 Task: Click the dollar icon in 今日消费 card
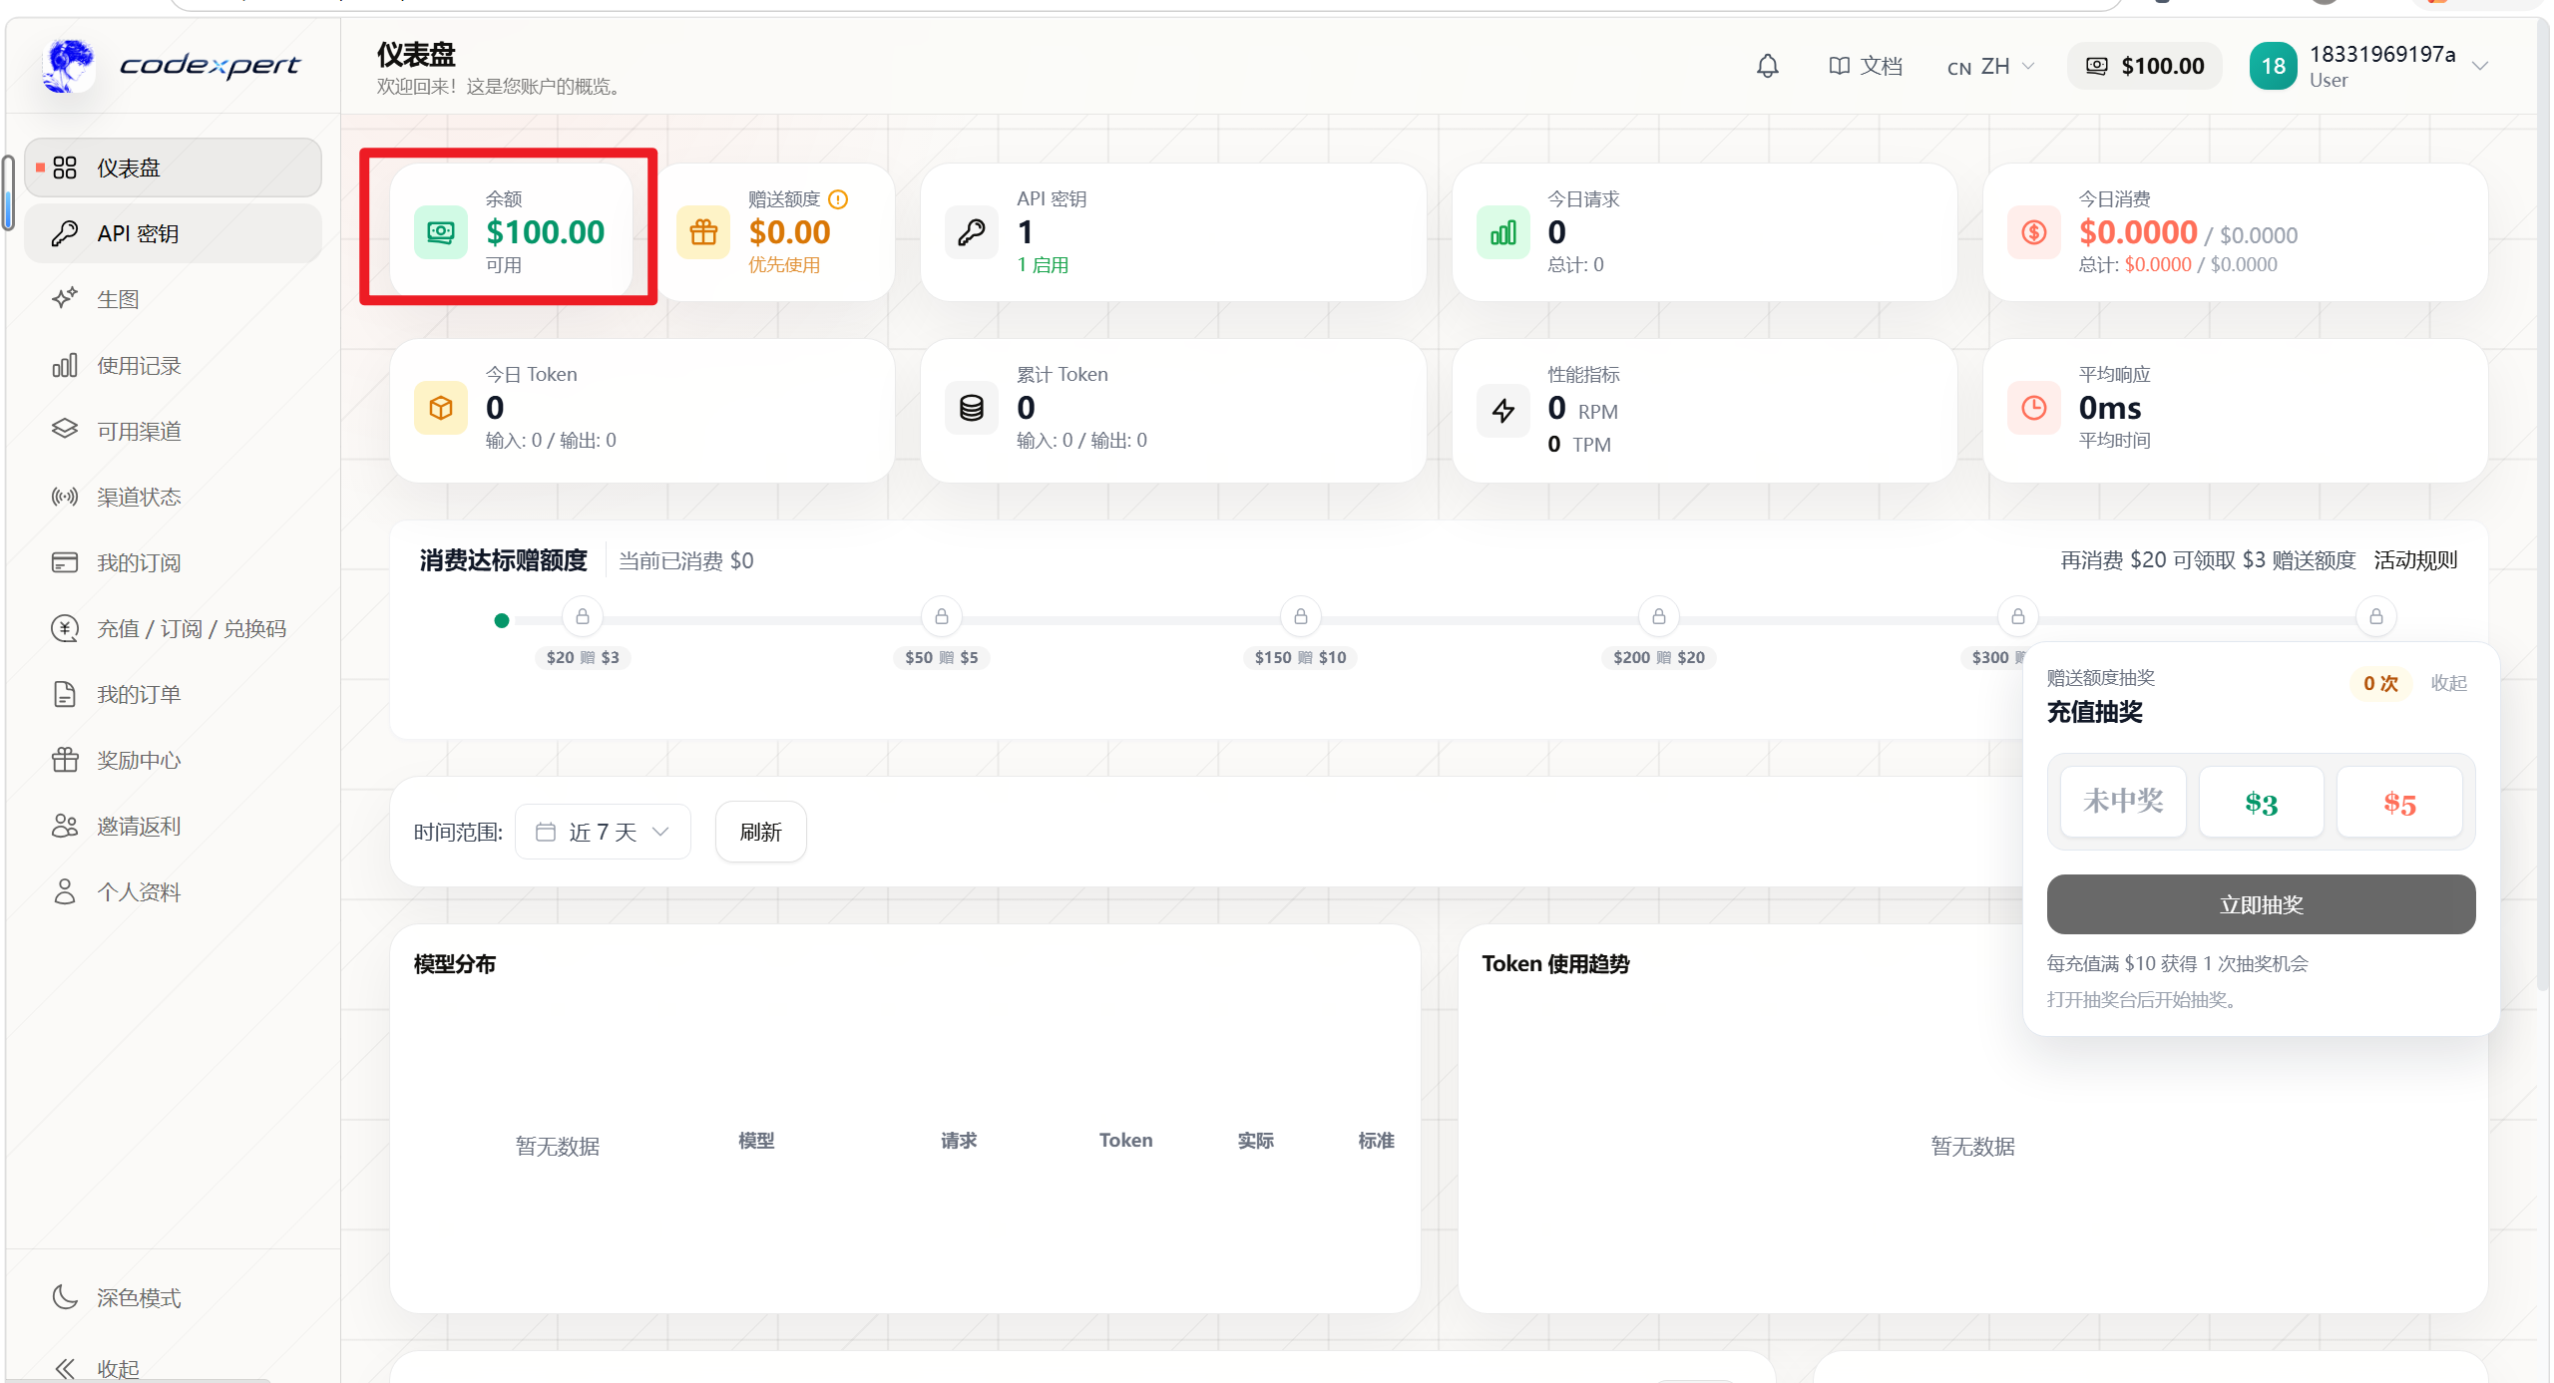pos(2033,232)
